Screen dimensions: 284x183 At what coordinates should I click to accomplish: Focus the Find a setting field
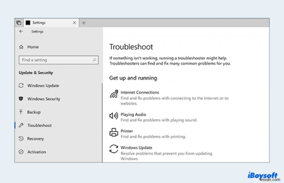59,60
